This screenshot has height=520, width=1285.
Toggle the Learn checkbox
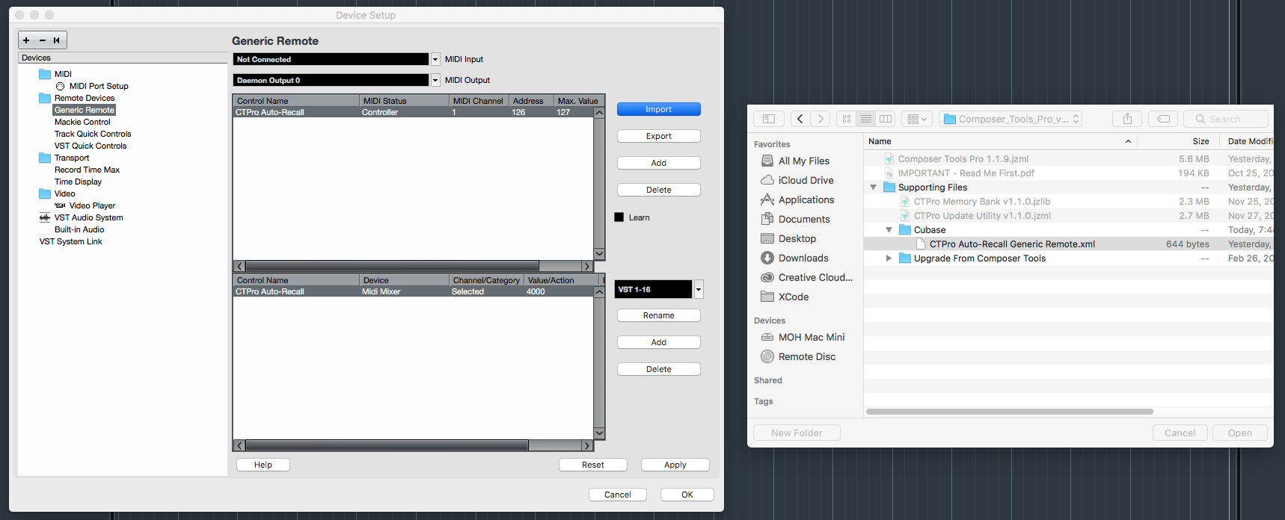coord(619,217)
